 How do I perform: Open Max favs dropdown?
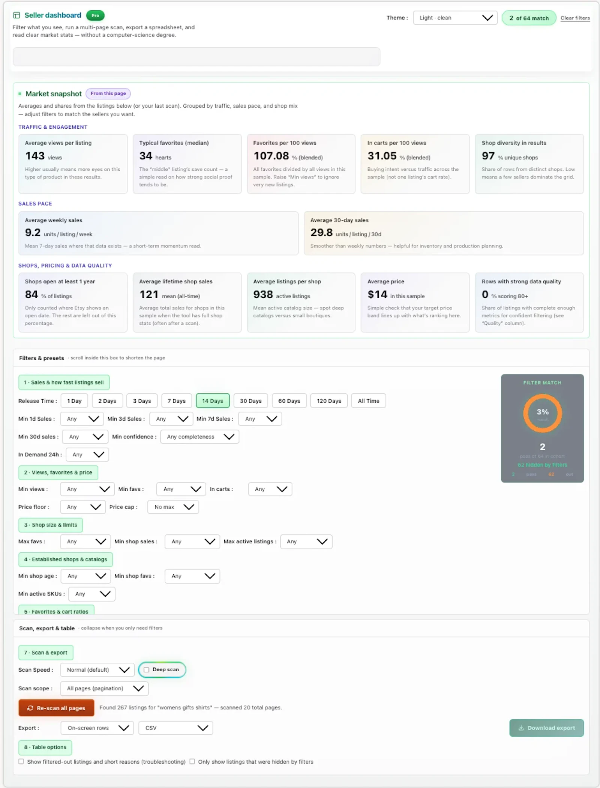[85, 542]
